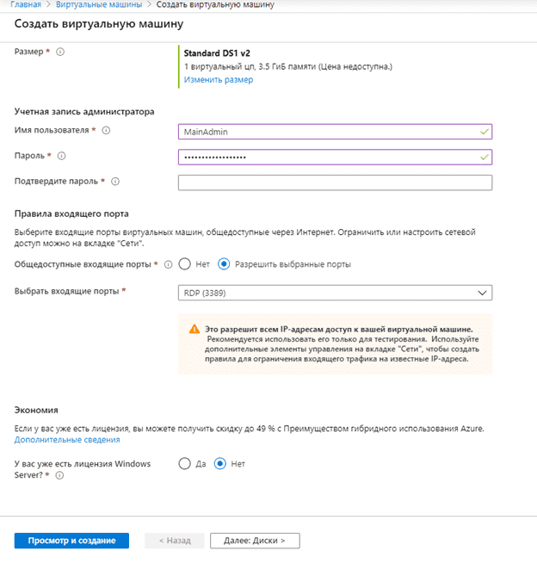The image size is (537, 563).
Task: Click info icon next to Размер
Action: (x=60, y=52)
